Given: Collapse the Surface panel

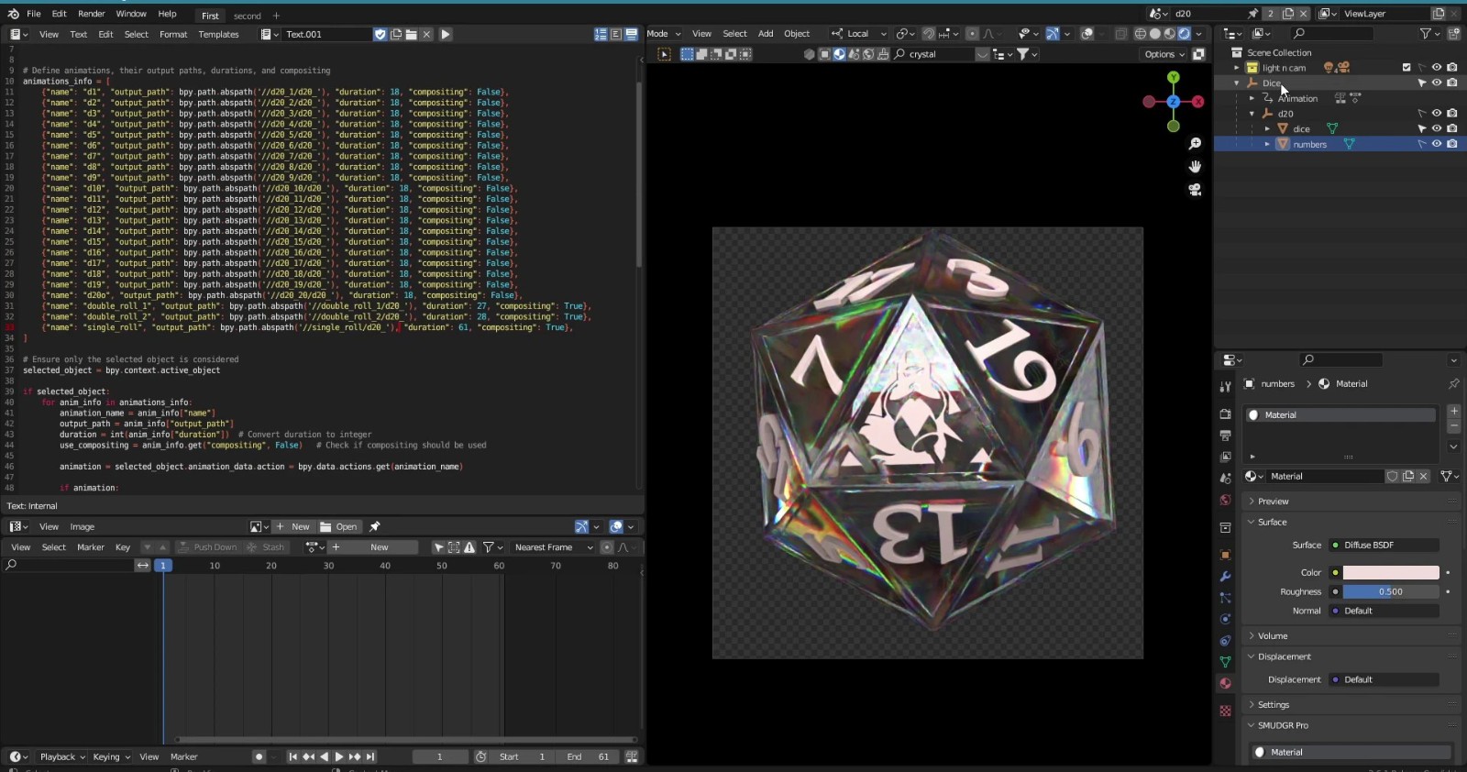Looking at the screenshot, I should [1271, 522].
